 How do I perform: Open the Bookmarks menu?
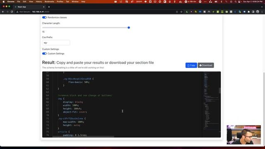(x=49, y=2)
